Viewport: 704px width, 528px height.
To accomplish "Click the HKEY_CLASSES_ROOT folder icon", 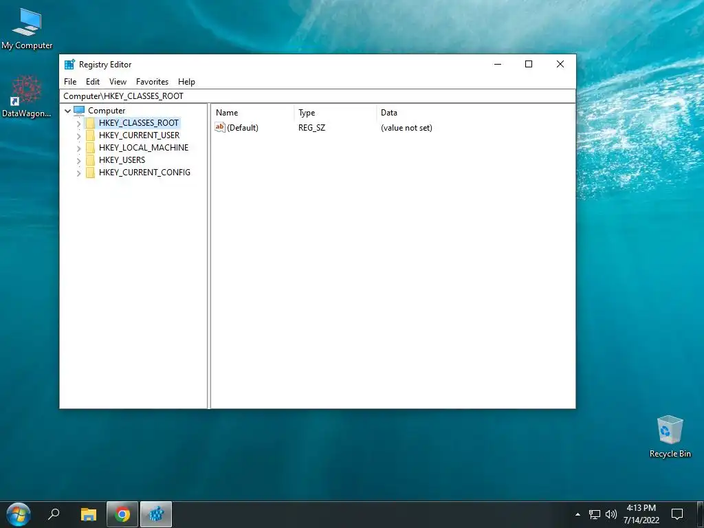I will click(90, 123).
